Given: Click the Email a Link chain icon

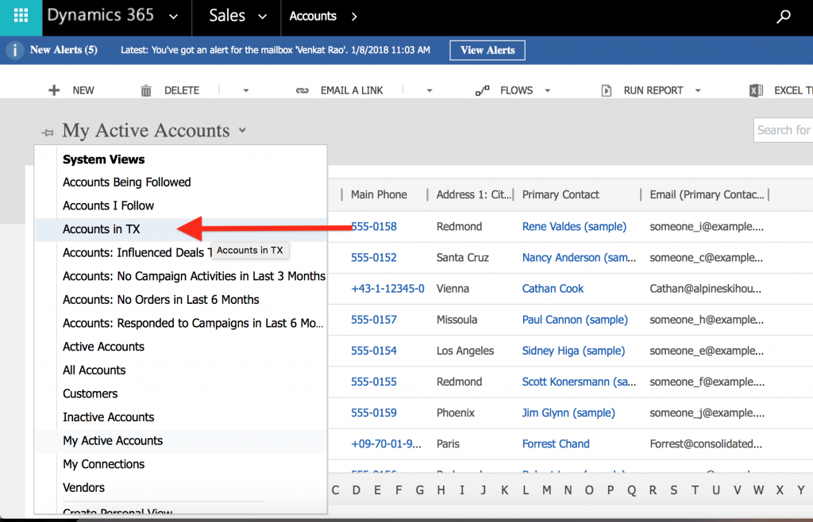Looking at the screenshot, I should pos(302,90).
